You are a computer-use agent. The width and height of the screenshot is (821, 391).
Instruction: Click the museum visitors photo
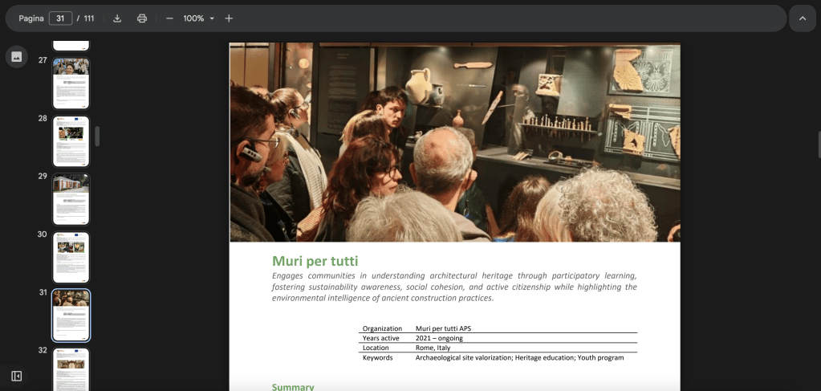(x=455, y=142)
